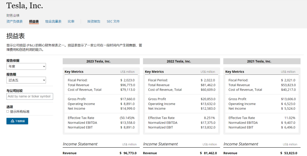Open the 比率 tab
The image size is (307, 156).
tap(71, 22)
